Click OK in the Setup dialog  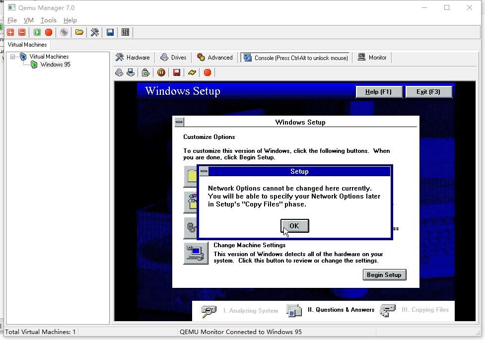click(294, 226)
